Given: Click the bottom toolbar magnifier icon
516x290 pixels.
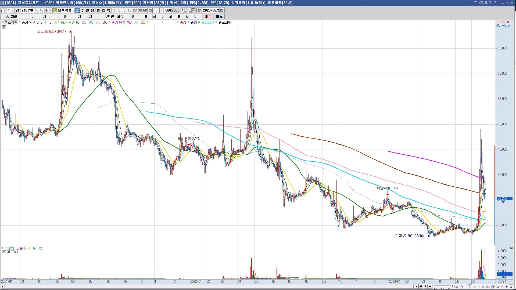Looking at the screenshot, I should [x=497, y=287].
